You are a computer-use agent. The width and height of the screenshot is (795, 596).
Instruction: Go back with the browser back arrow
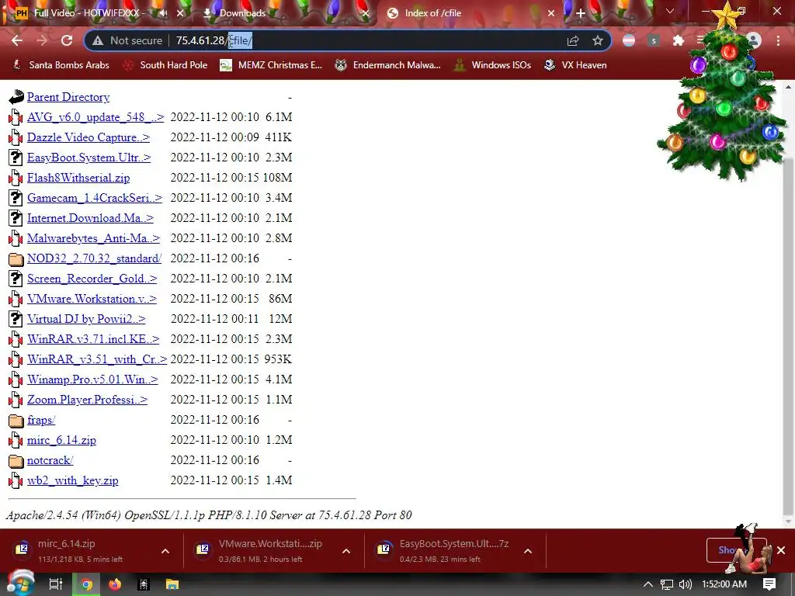tap(17, 40)
